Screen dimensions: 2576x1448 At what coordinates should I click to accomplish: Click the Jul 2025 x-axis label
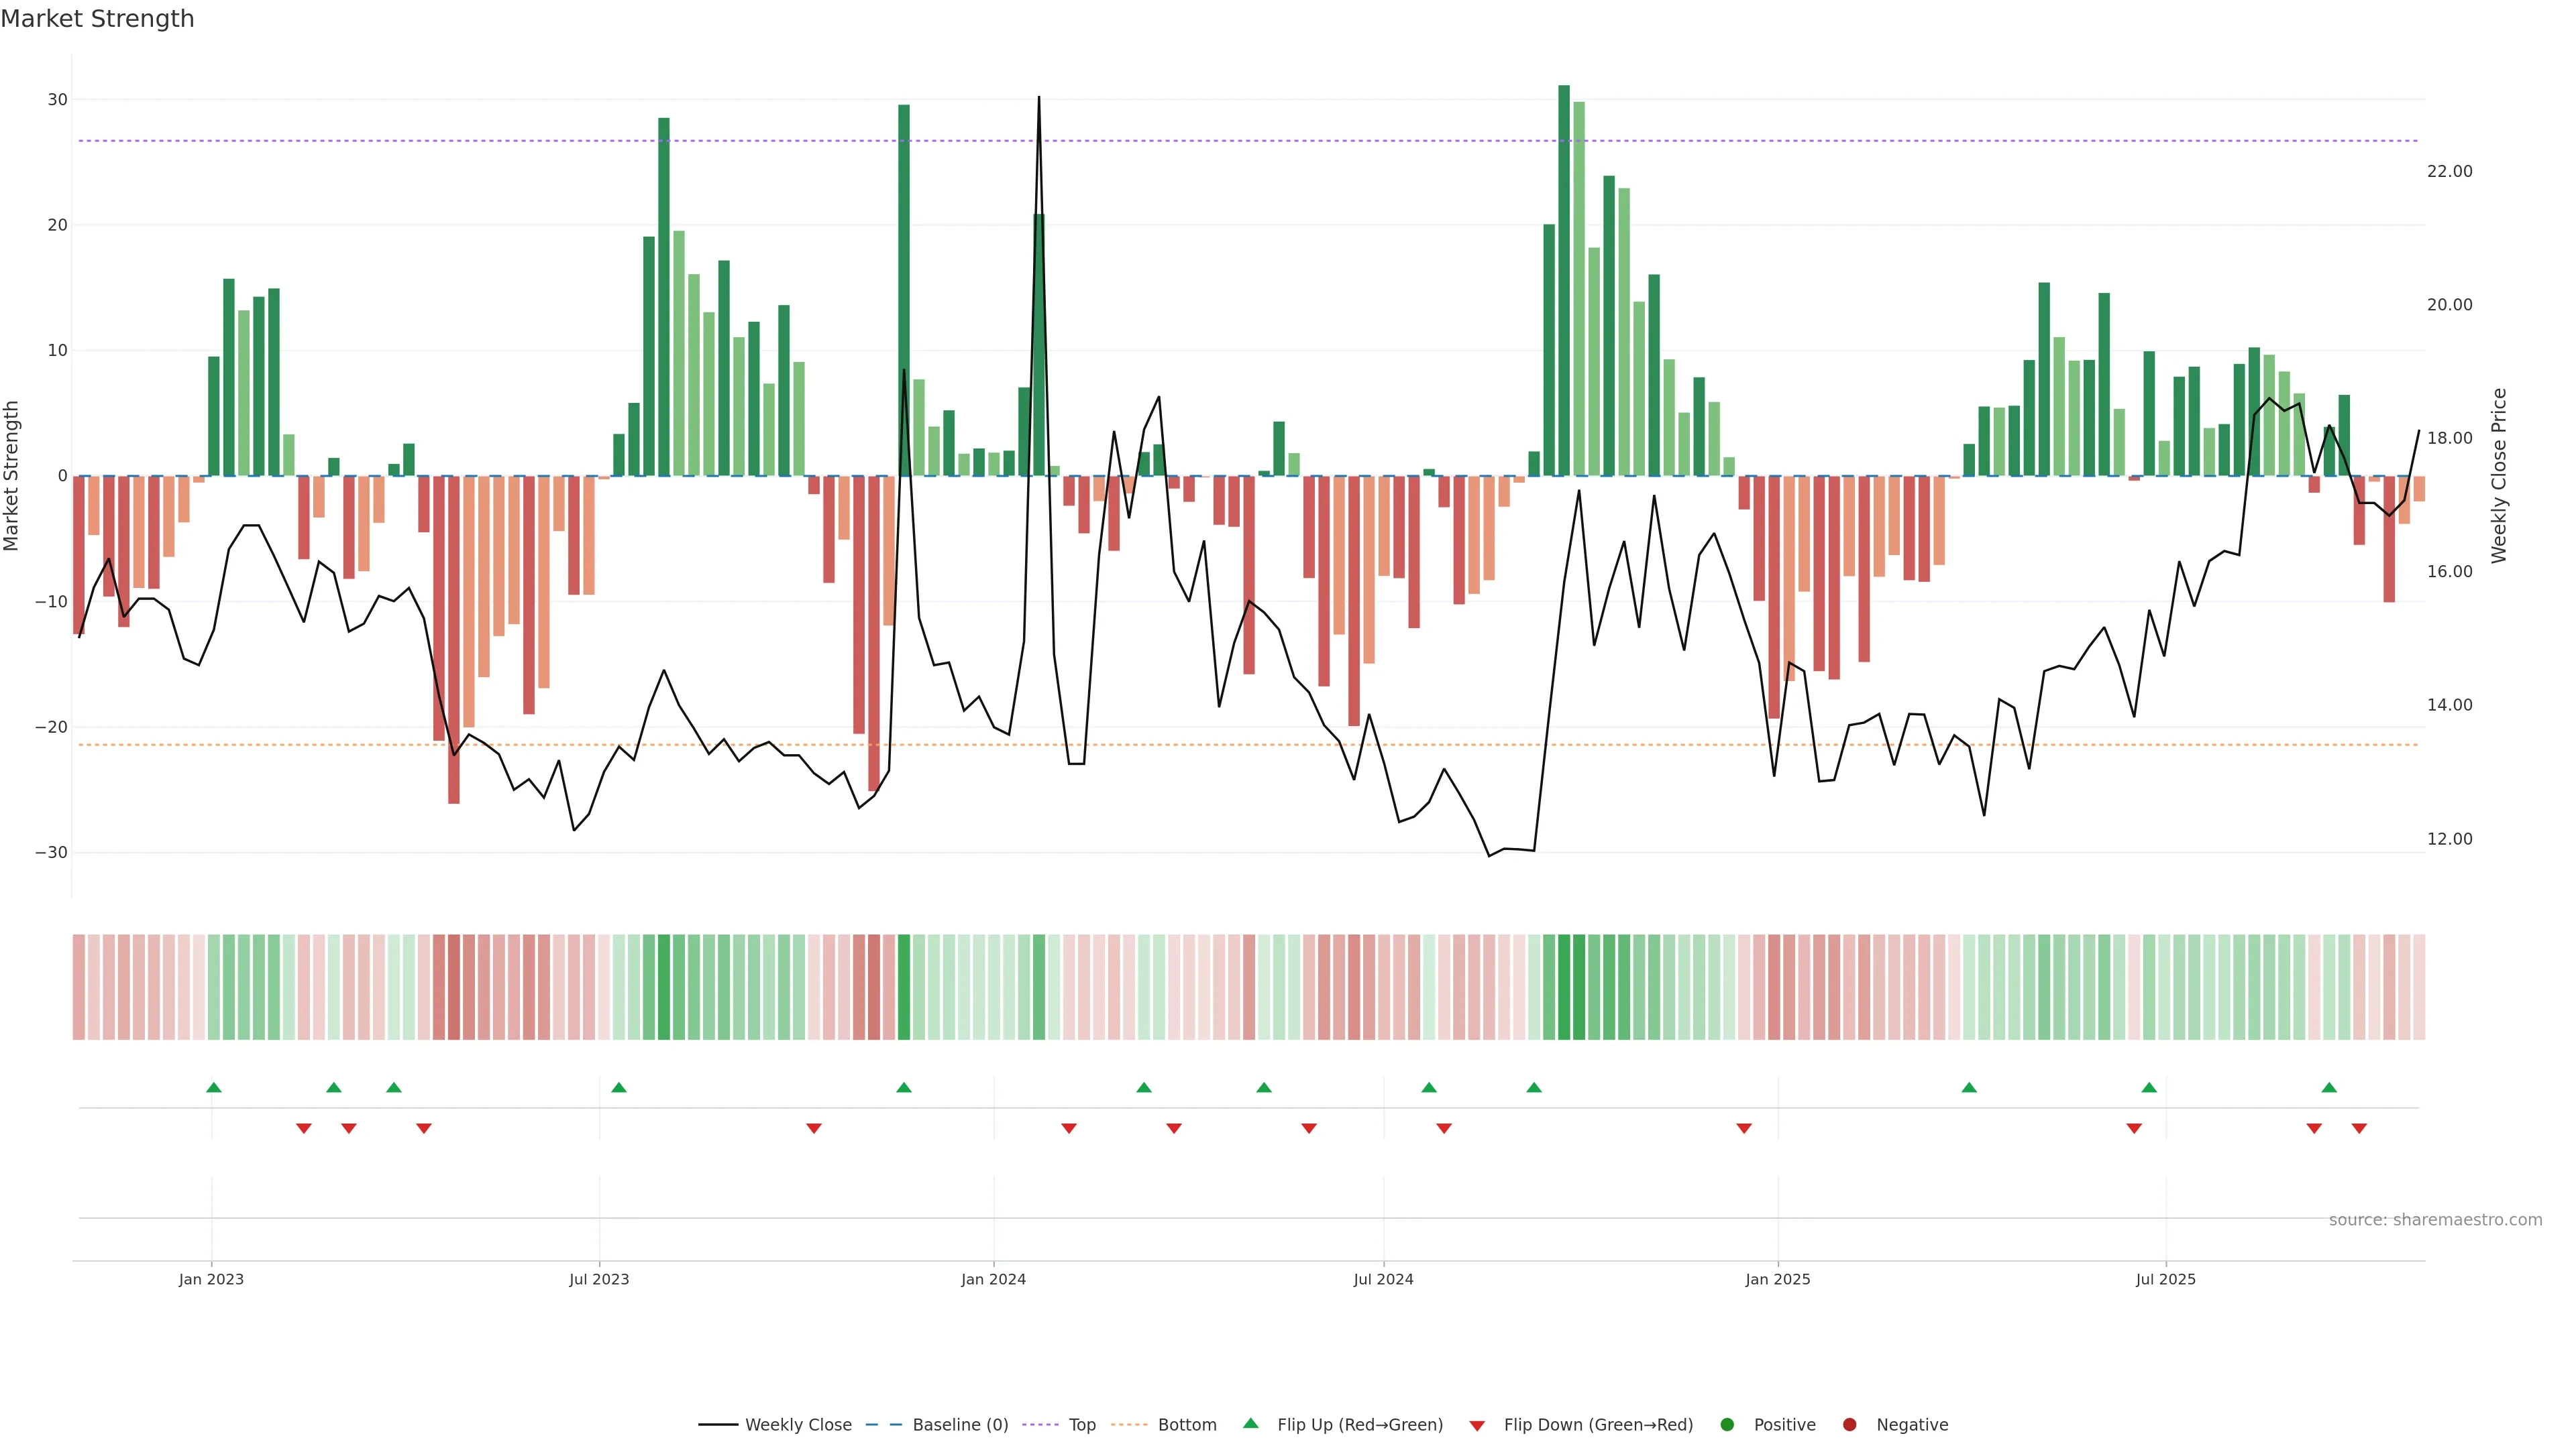tap(2165, 1279)
